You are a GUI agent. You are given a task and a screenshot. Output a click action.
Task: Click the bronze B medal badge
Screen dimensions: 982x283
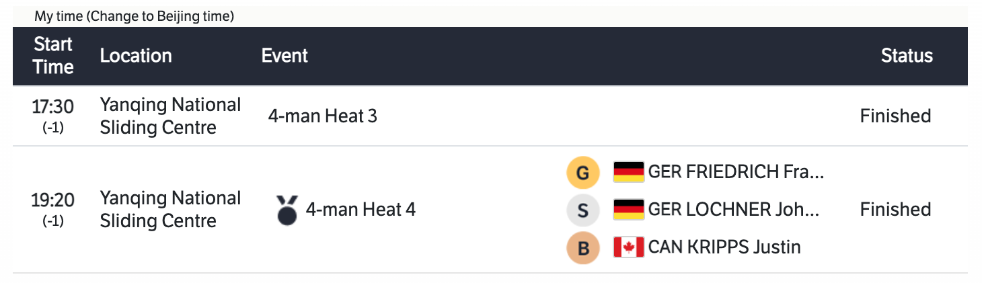[583, 248]
